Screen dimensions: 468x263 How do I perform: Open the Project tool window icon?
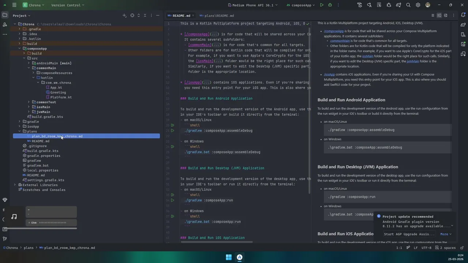pyautogui.click(x=5, y=15)
